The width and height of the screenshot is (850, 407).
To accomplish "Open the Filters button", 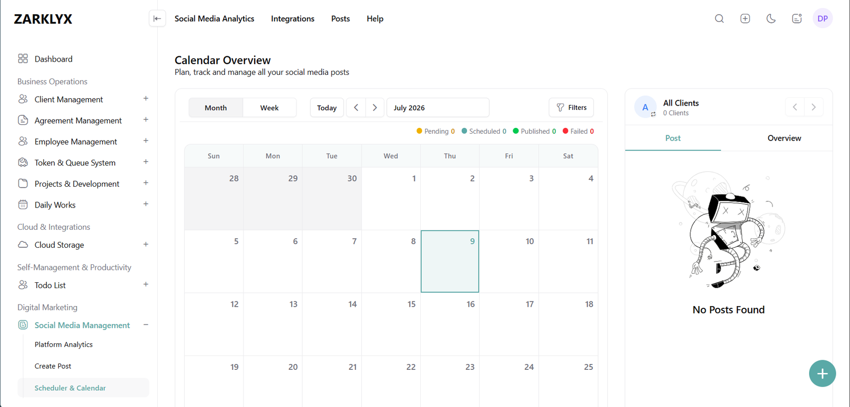I will (571, 108).
